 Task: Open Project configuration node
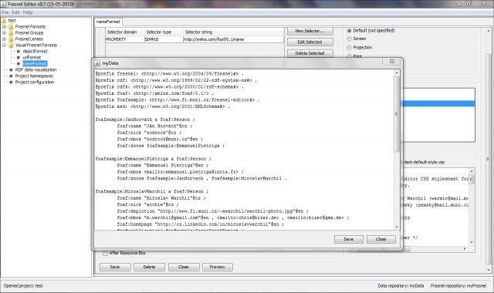(35, 83)
